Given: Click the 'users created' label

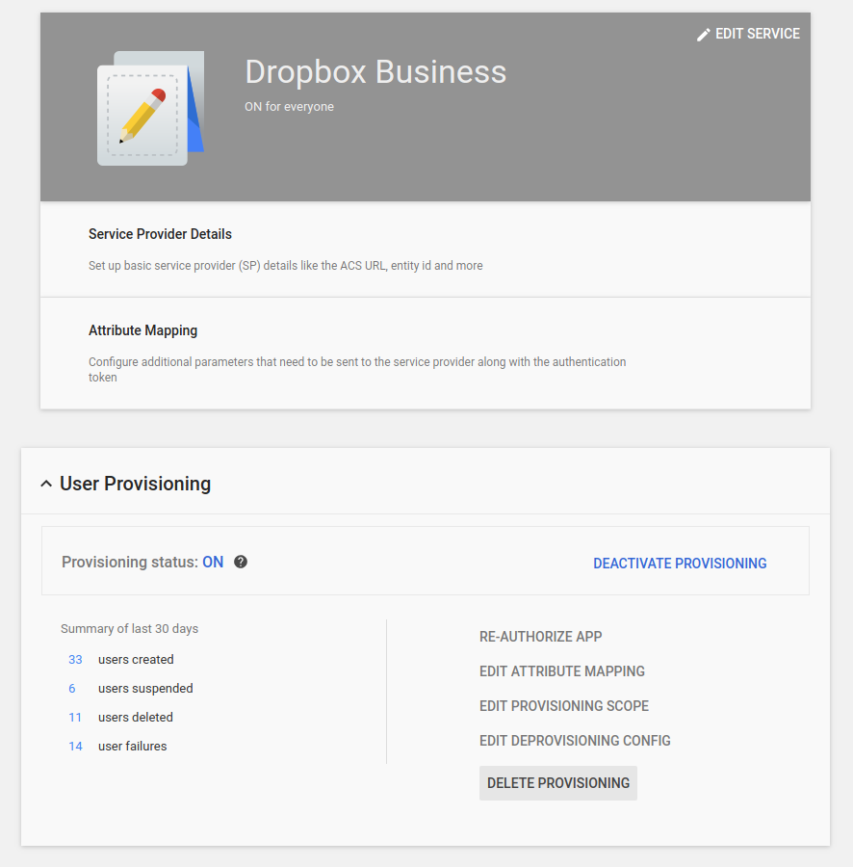Looking at the screenshot, I should click(136, 660).
